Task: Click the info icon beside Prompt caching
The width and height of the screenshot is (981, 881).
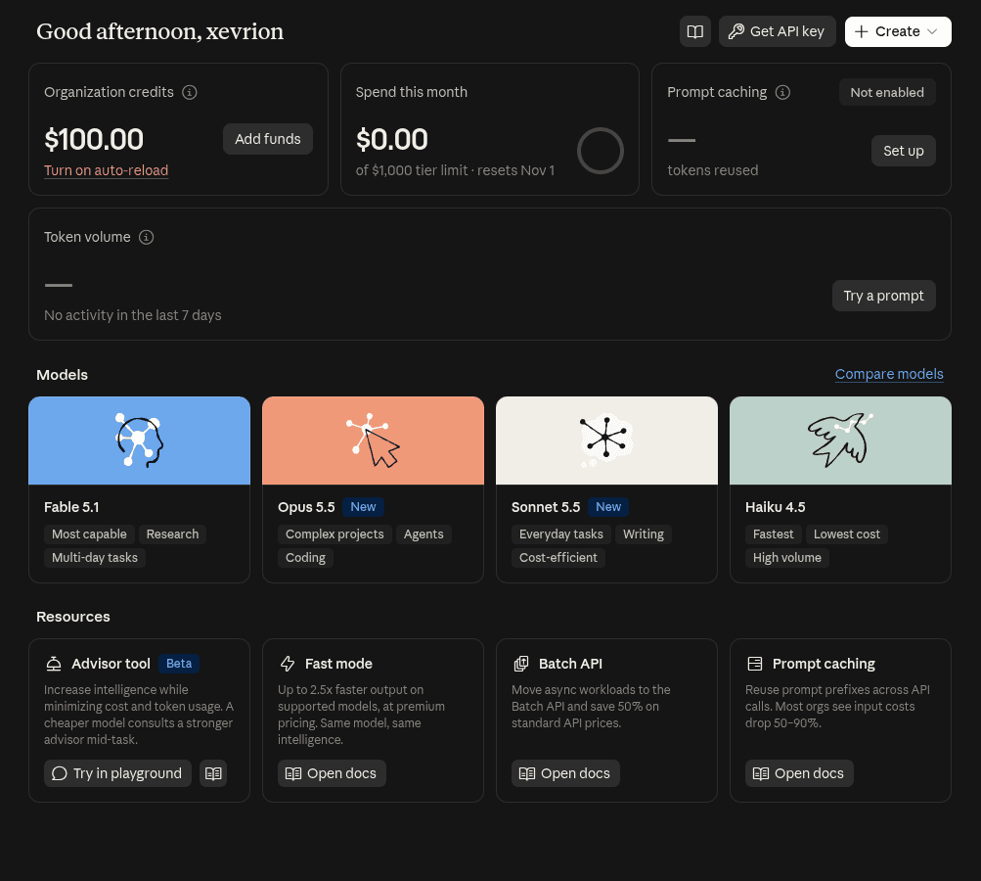Action: (x=782, y=93)
